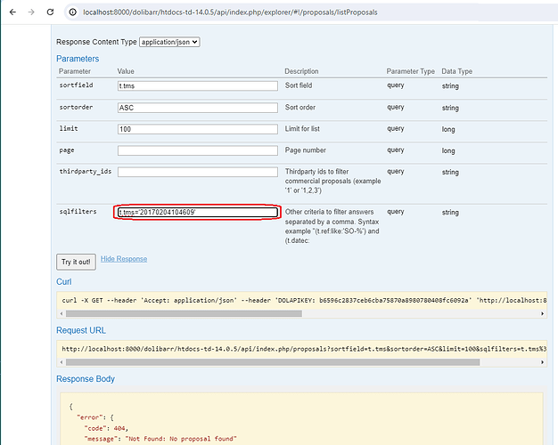Edit the limit value field
The image size is (558, 445).
pos(198,129)
